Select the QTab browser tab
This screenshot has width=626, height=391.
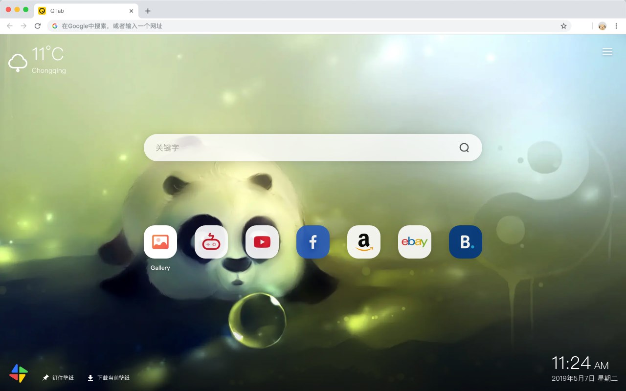(86, 11)
